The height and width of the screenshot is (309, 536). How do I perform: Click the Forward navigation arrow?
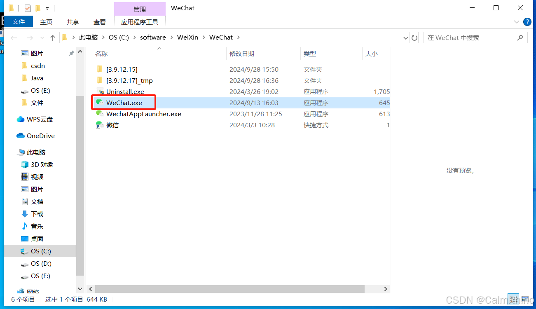(x=30, y=37)
